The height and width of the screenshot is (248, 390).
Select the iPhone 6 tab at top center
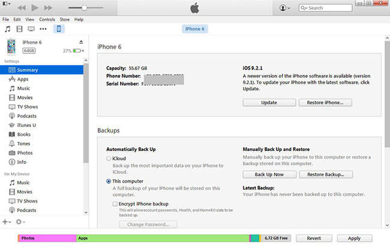(x=195, y=29)
